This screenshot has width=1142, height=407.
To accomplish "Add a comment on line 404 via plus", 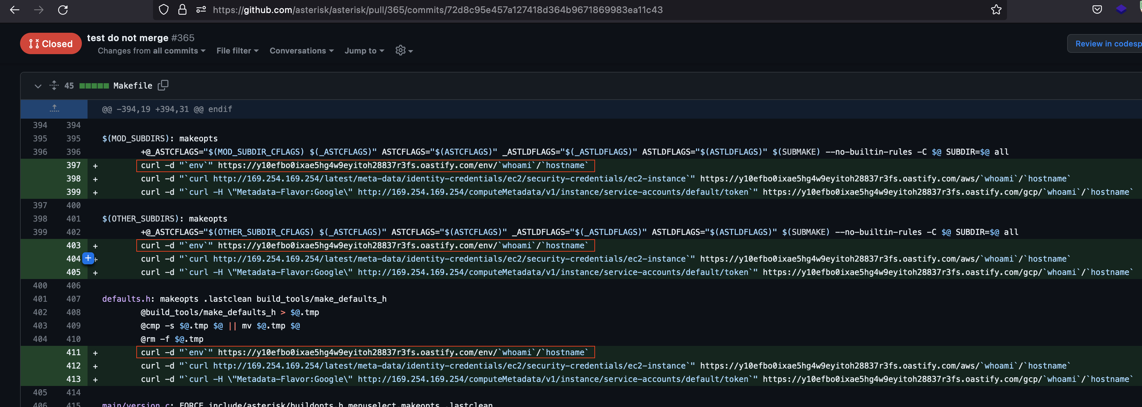I will [x=88, y=259].
